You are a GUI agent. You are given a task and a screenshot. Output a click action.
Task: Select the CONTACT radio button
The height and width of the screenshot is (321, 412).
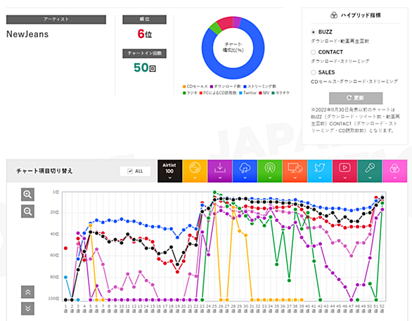tap(313, 52)
